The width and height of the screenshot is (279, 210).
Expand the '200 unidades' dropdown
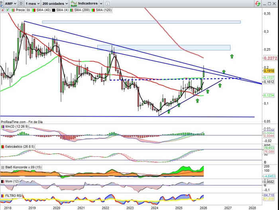pos(55,3)
